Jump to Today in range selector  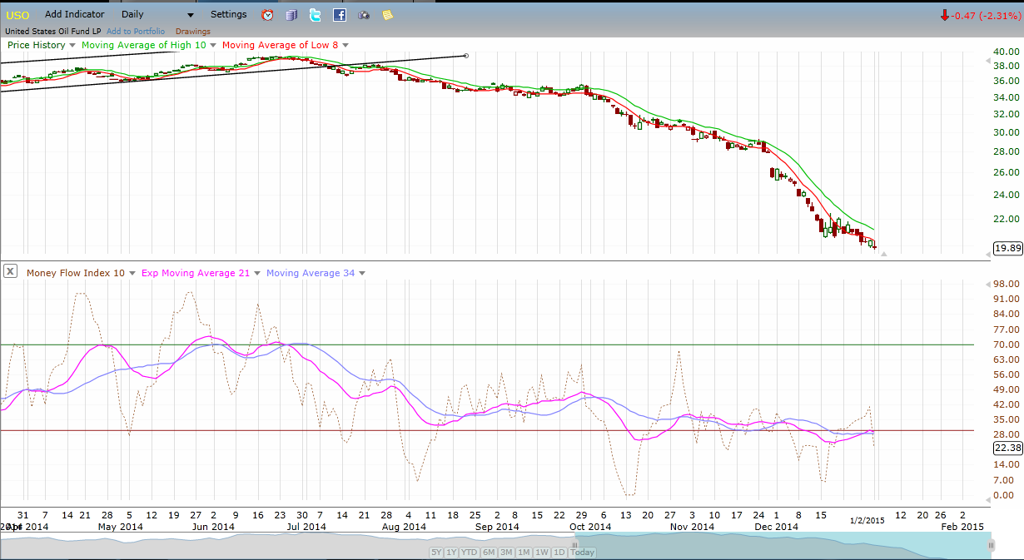pyautogui.click(x=583, y=553)
